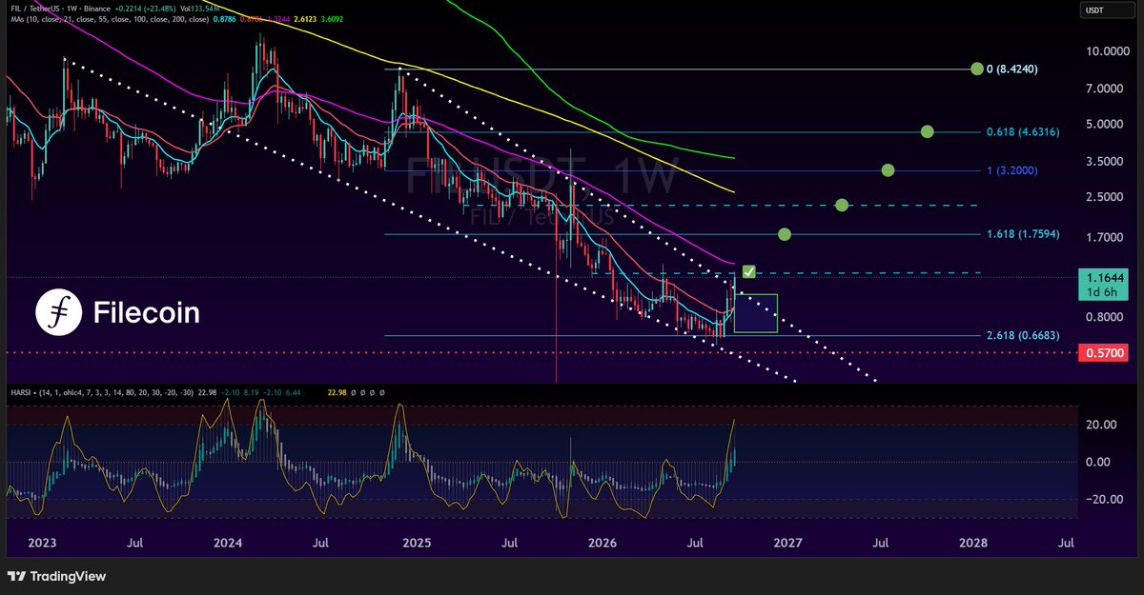Image resolution: width=1144 pixels, height=595 pixels.
Task: Click the 5.0000 price axis value
Action: coord(1106,125)
